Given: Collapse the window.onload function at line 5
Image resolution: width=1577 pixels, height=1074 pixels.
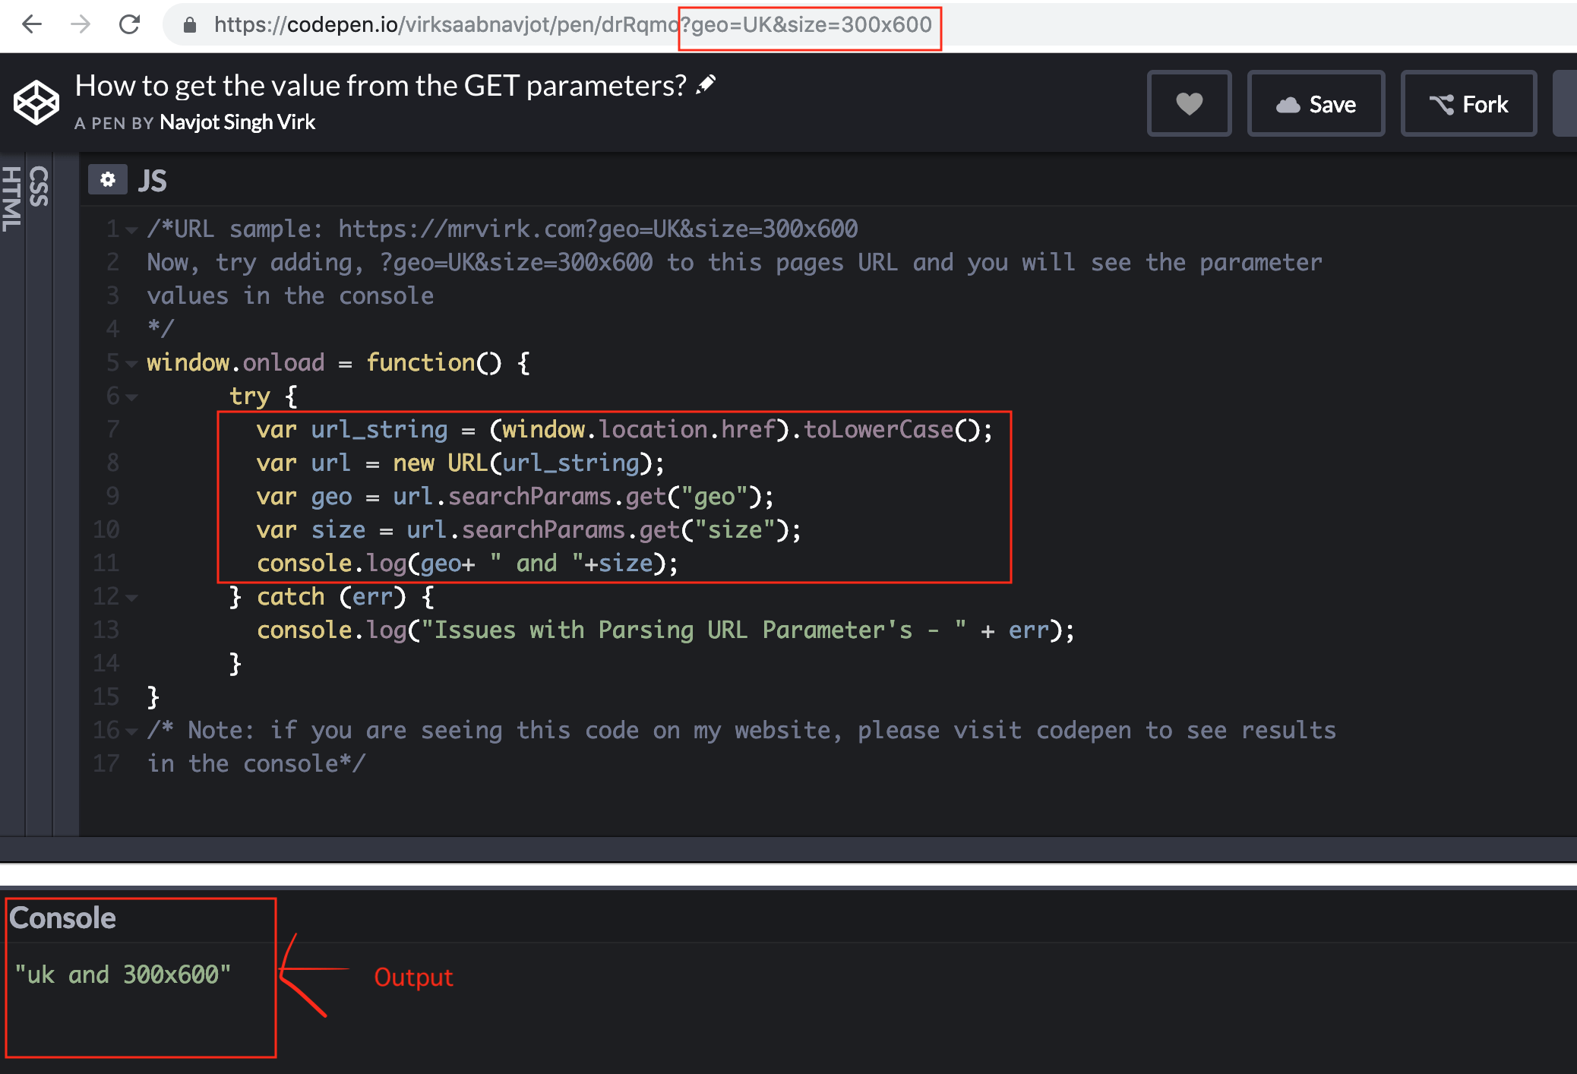Looking at the screenshot, I should [131, 363].
